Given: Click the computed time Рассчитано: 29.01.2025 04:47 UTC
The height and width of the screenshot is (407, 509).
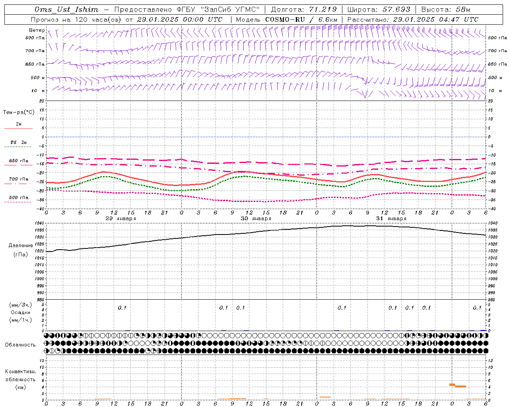Looking at the screenshot, I should (413, 19).
